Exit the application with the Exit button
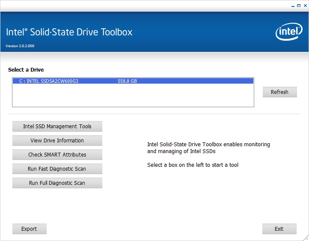The image size is (309, 241). [279, 229]
